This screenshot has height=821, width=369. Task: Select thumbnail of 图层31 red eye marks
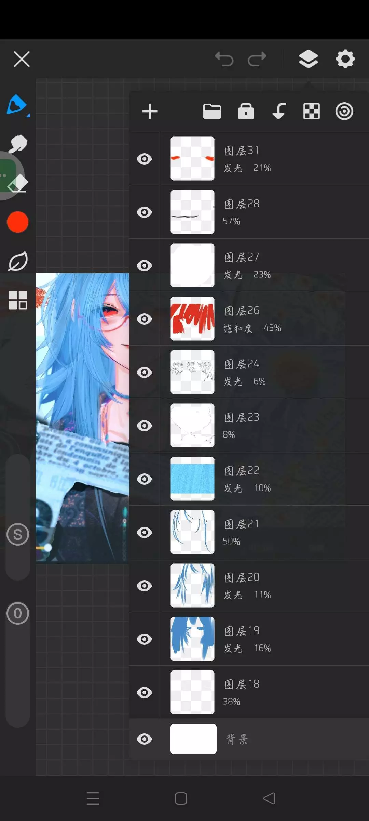pos(192,158)
